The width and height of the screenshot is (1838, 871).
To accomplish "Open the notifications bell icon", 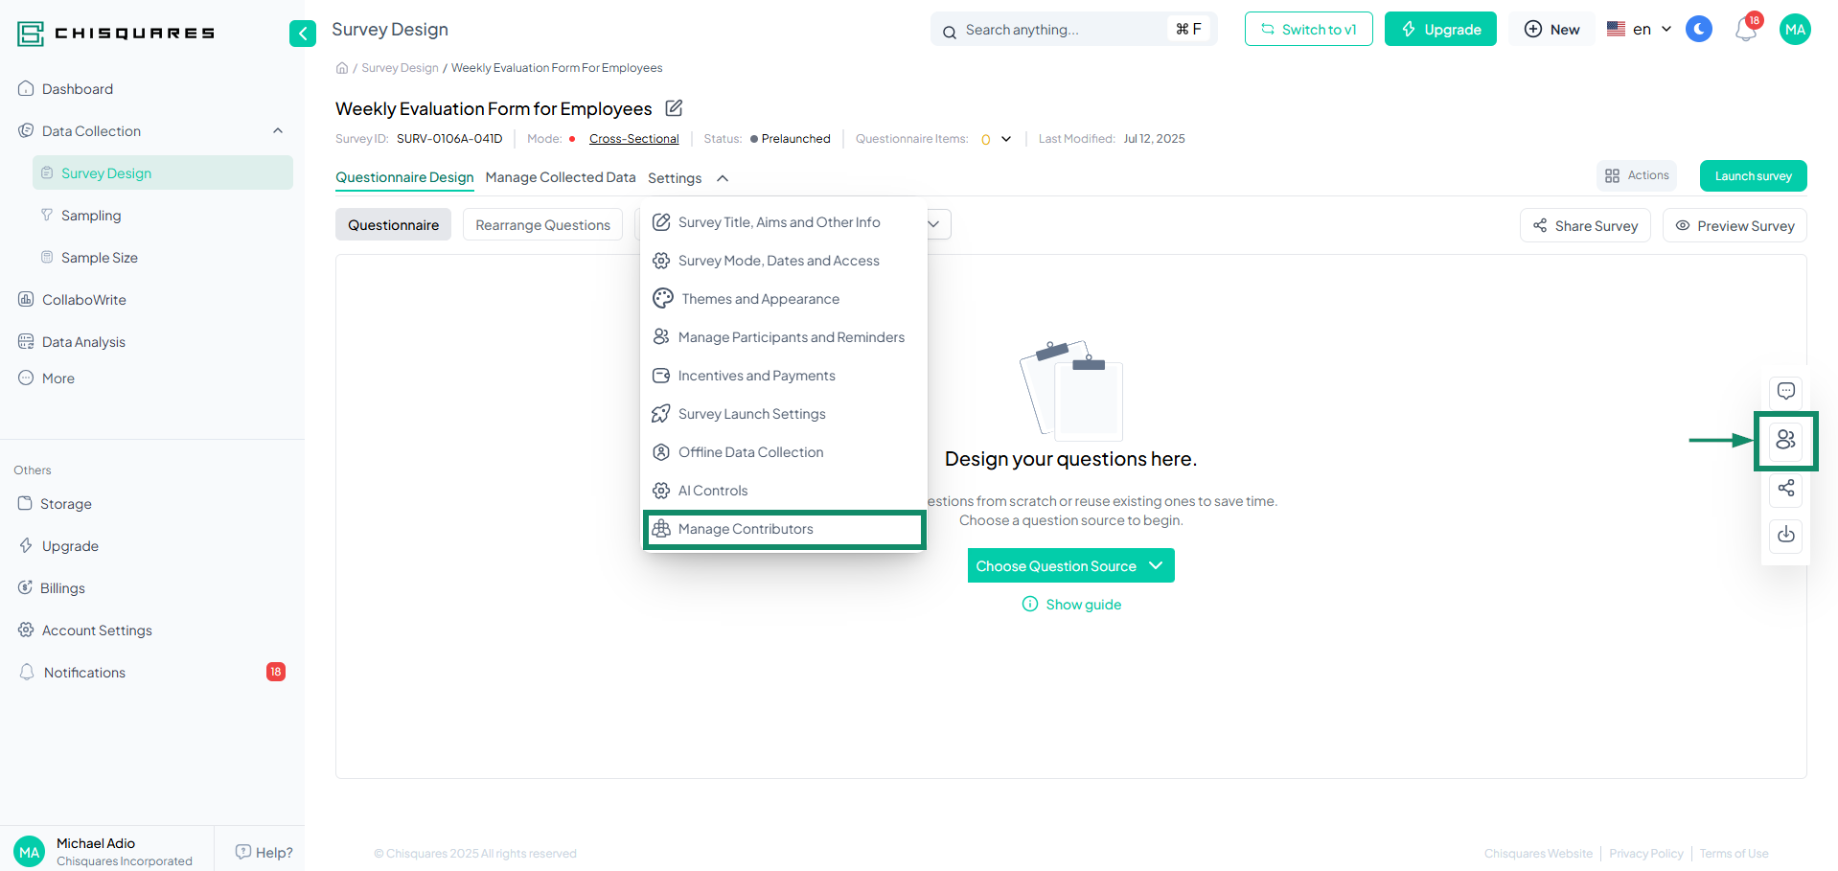I will [x=1745, y=30].
